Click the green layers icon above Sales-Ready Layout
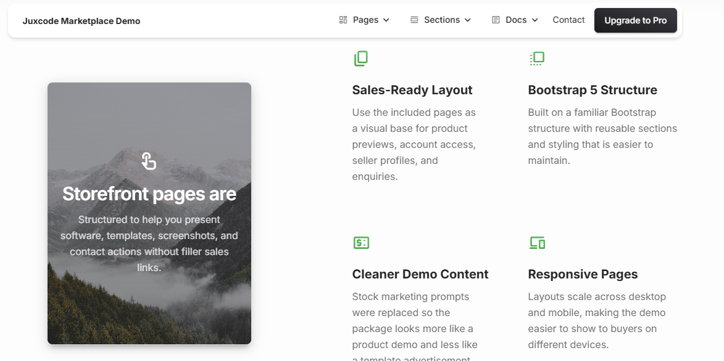 pyautogui.click(x=361, y=58)
